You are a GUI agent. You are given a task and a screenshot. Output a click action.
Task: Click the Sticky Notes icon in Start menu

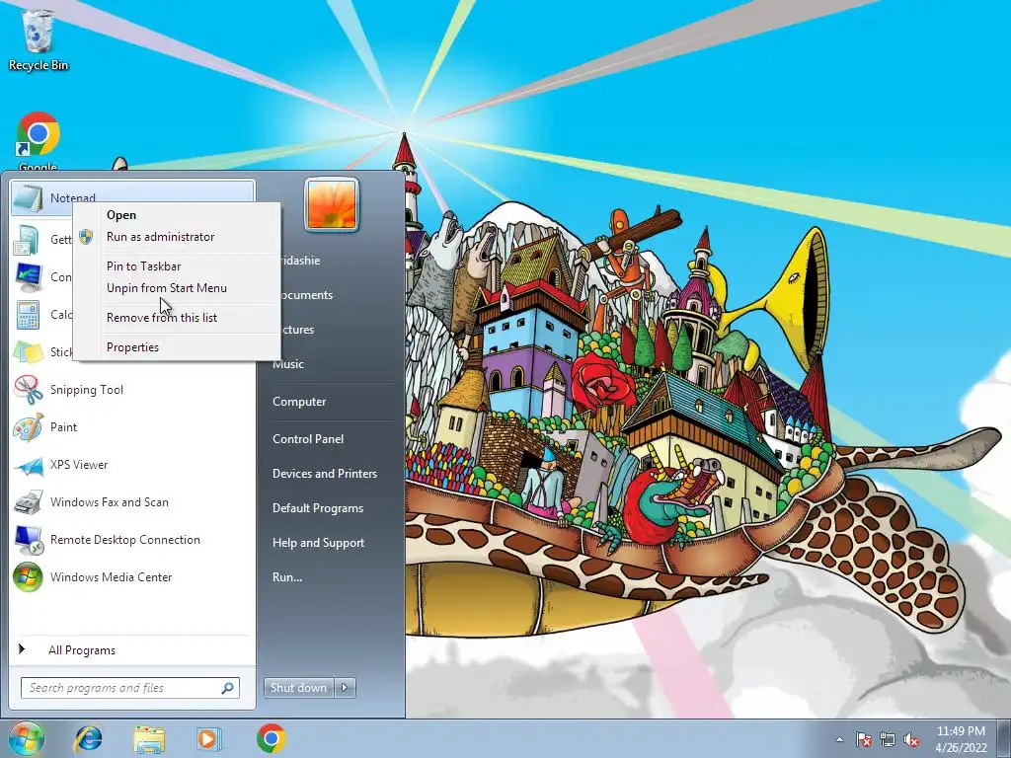tap(28, 352)
